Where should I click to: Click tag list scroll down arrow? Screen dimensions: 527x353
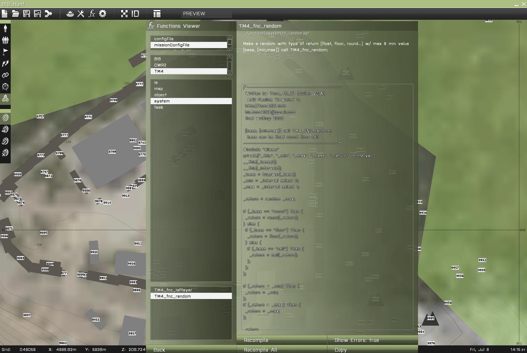(230, 73)
